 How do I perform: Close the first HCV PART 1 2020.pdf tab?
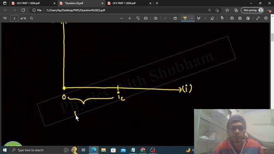[54, 3]
